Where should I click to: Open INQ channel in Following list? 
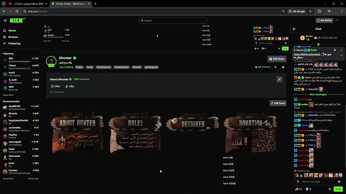pos(21,60)
